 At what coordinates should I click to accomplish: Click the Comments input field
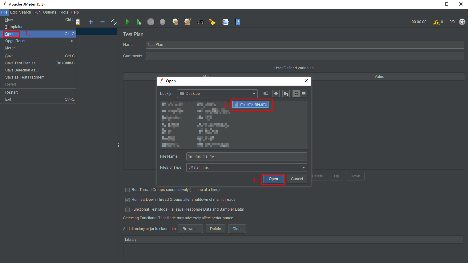point(305,56)
